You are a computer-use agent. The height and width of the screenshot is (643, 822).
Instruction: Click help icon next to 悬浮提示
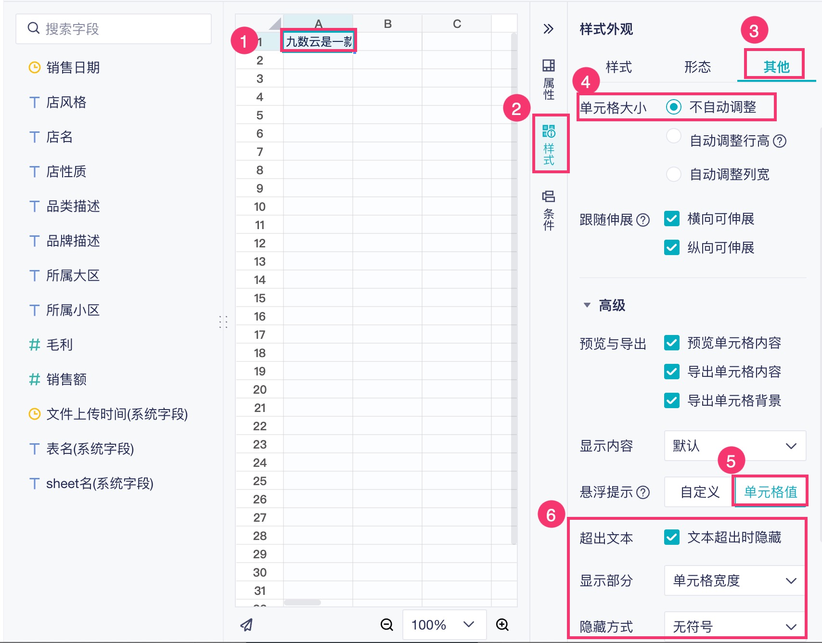click(643, 492)
